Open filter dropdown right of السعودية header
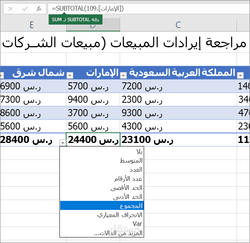The image size is (250, 243). coord(240,75)
